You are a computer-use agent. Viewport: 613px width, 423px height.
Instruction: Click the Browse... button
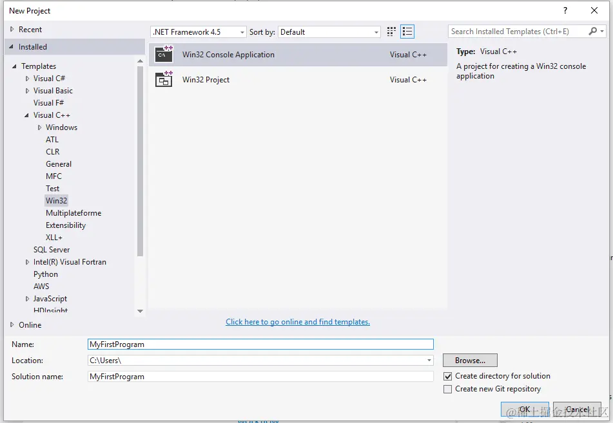[x=470, y=360]
